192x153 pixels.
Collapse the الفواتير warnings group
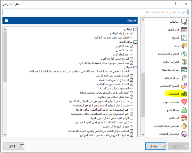135,67
